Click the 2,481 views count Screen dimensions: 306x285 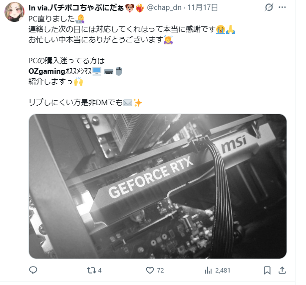[223, 271]
